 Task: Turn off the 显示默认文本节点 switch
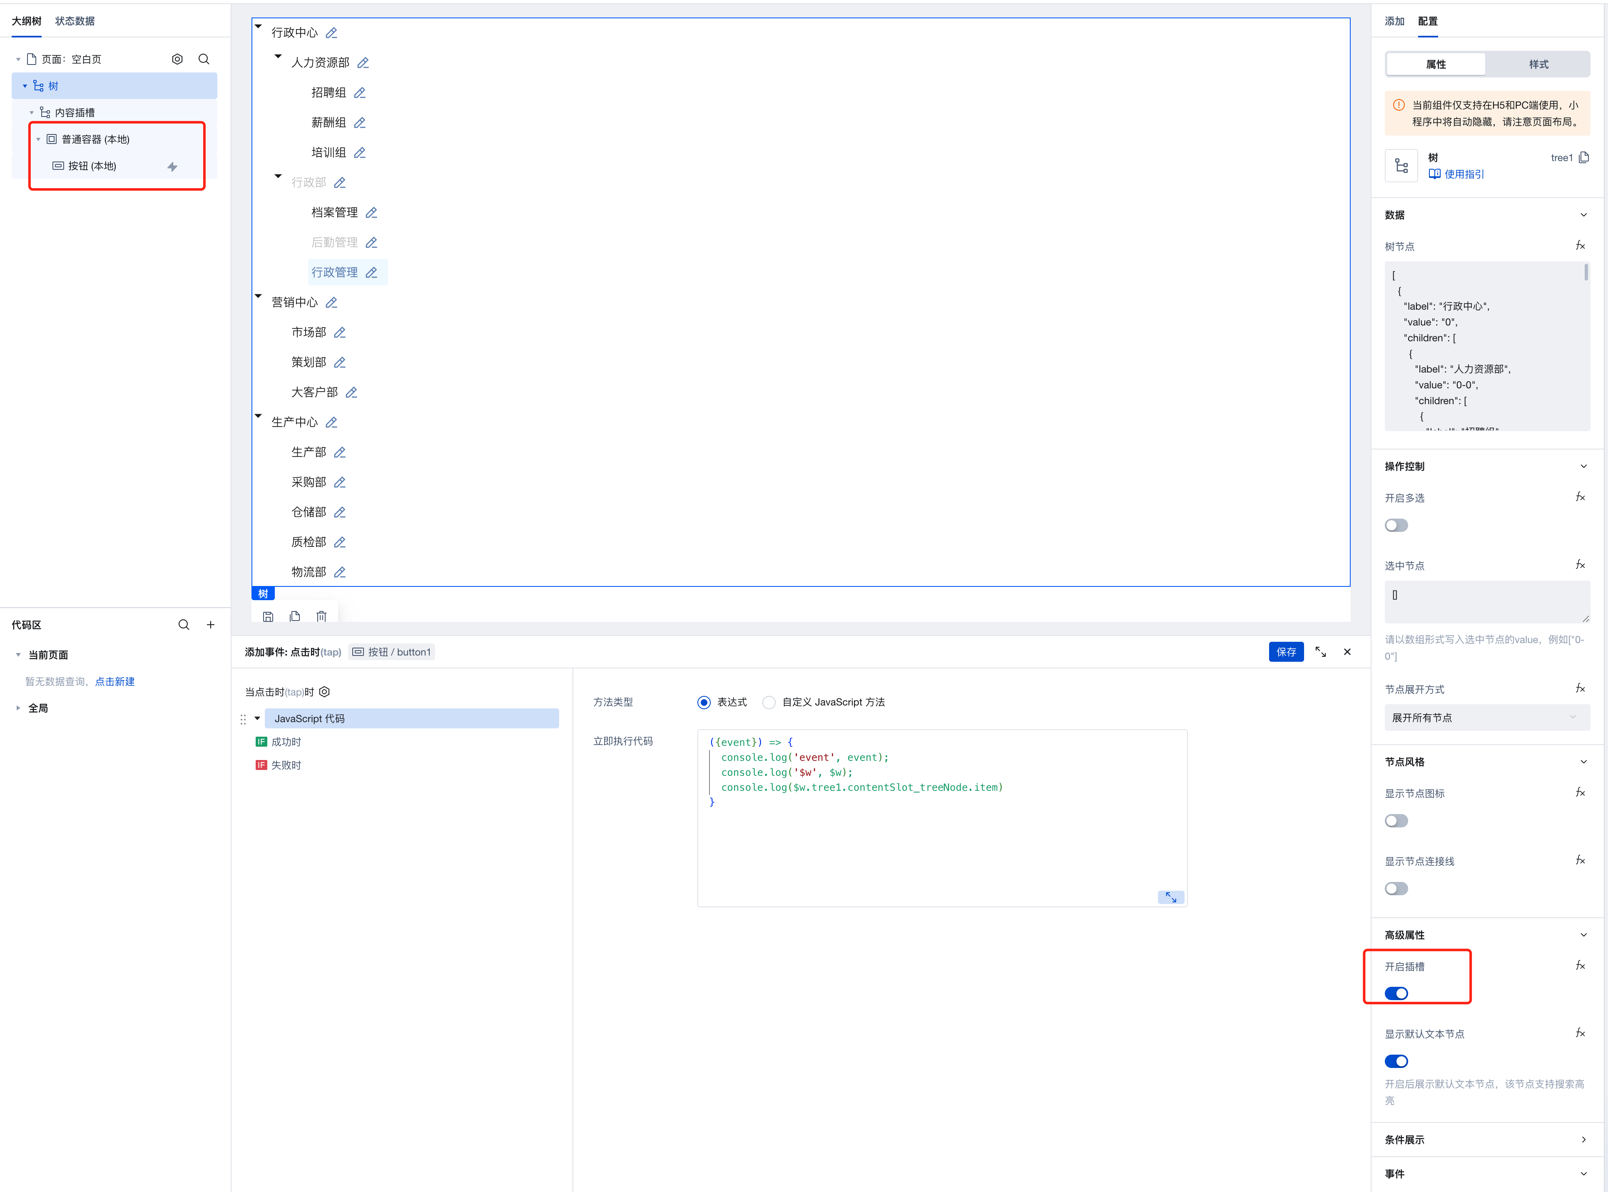pyautogui.click(x=1396, y=1061)
